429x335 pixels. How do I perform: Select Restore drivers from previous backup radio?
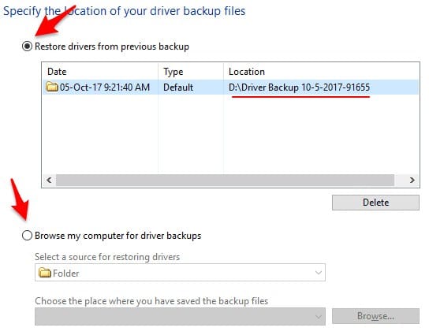(x=27, y=47)
